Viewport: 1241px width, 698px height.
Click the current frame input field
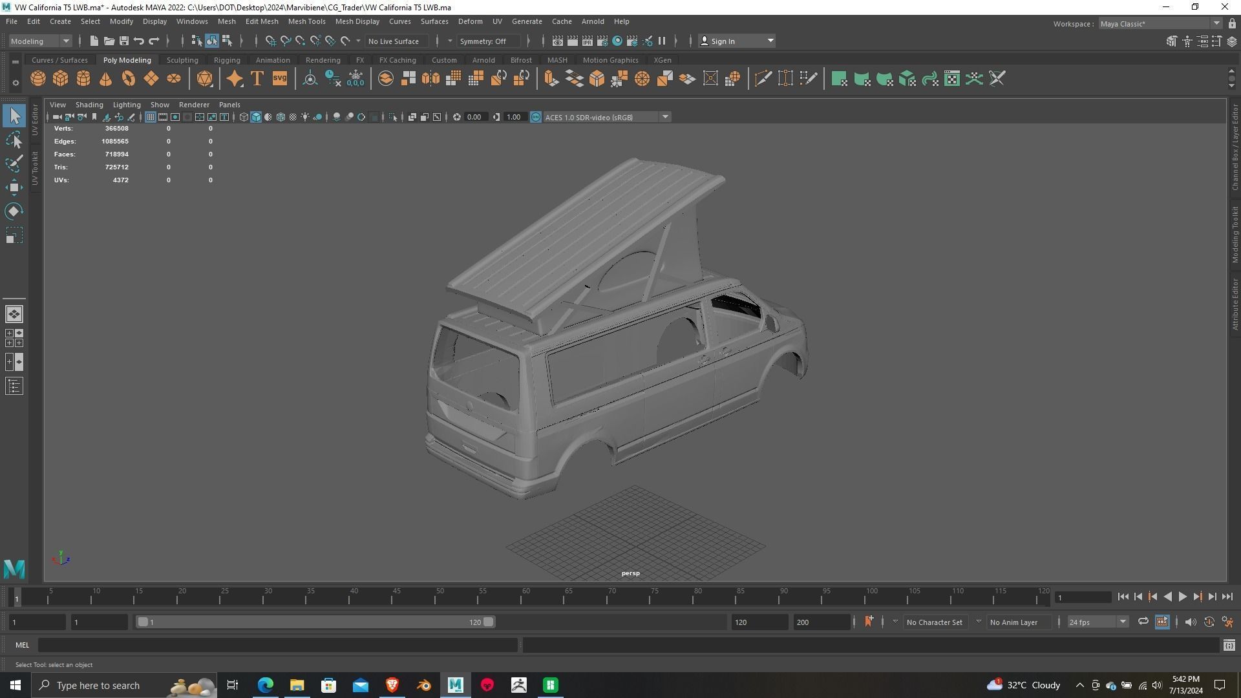pos(1083,597)
